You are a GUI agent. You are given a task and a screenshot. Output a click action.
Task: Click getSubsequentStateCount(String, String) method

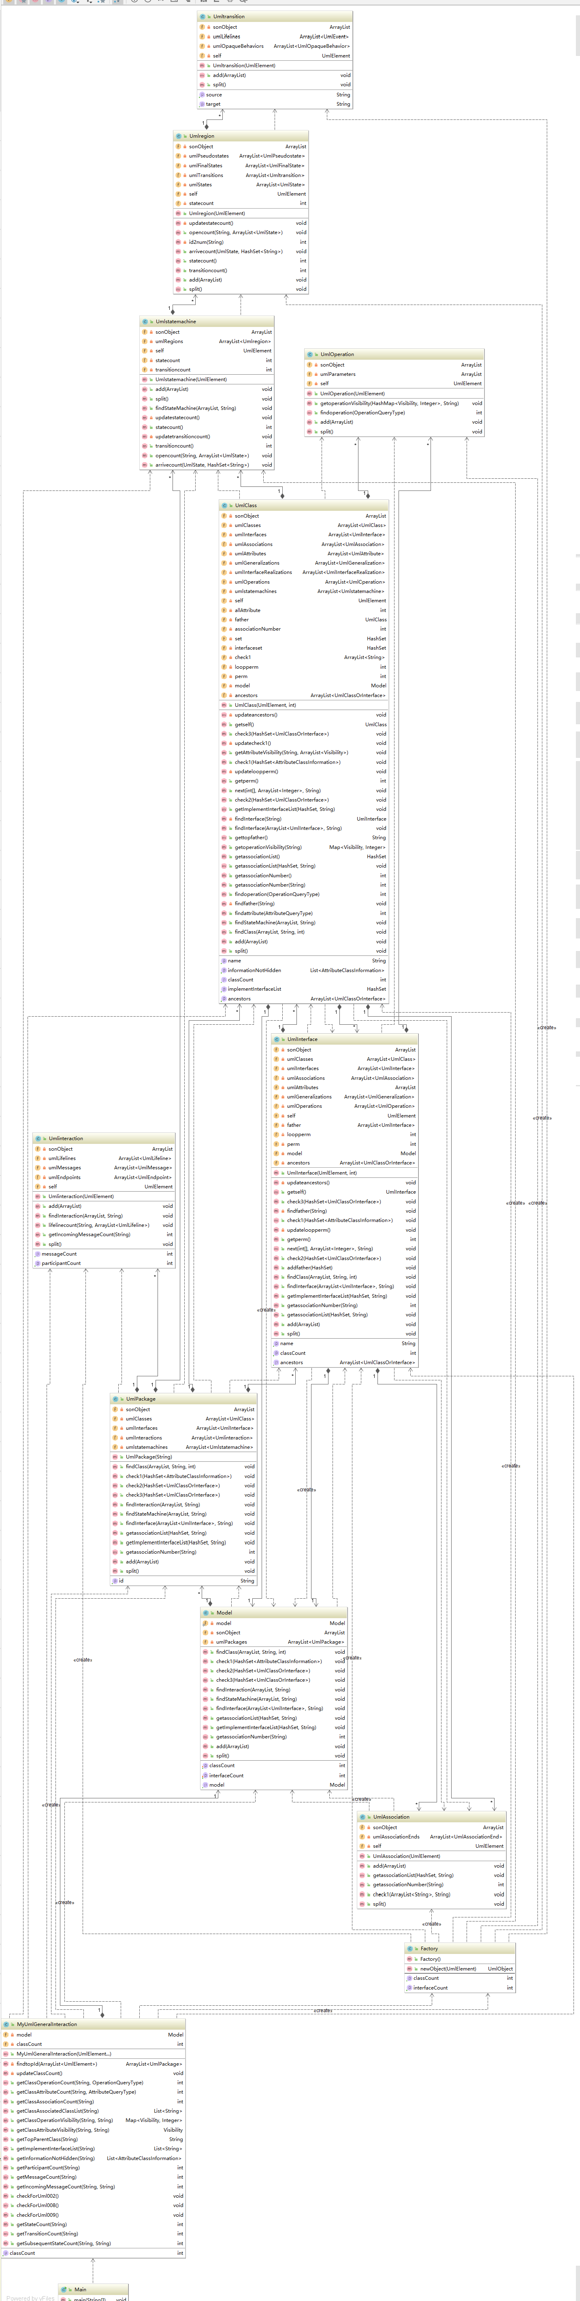(x=93, y=2244)
